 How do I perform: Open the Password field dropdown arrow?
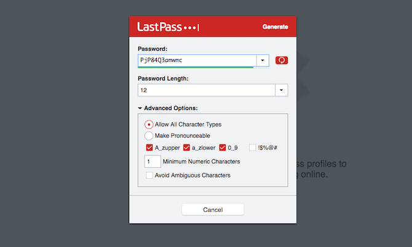point(263,60)
